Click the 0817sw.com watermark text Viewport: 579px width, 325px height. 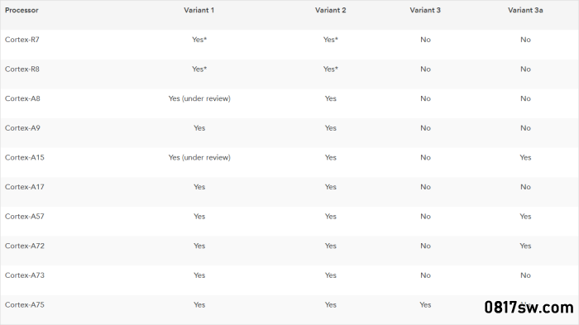(x=529, y=308)
